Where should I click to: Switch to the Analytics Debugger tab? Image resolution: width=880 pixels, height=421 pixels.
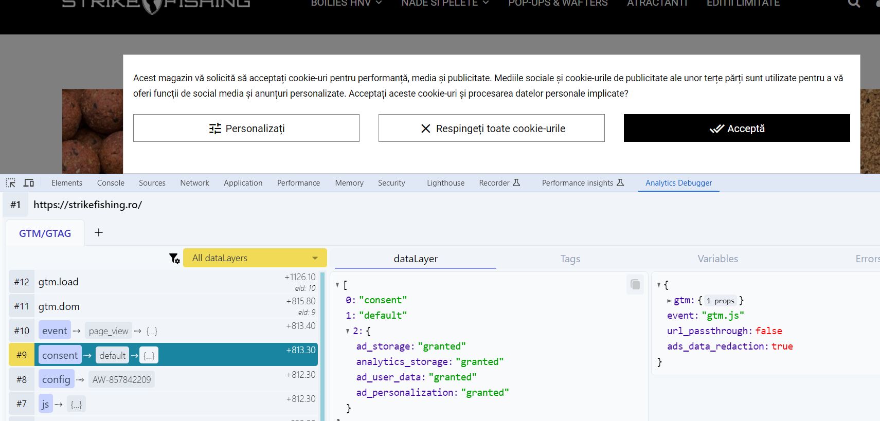click(678, 183)
